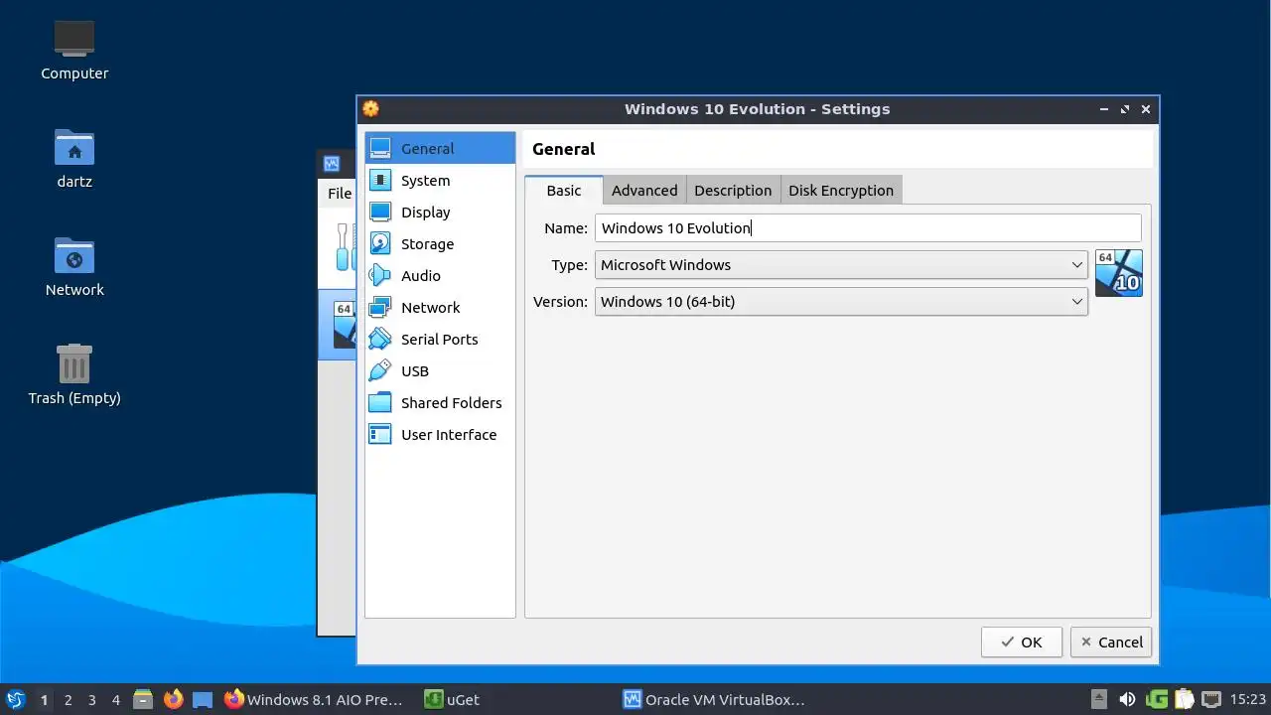Open the Storage settings category
The width and height of the screenshot is (1271, 715).
pos(440,243)
